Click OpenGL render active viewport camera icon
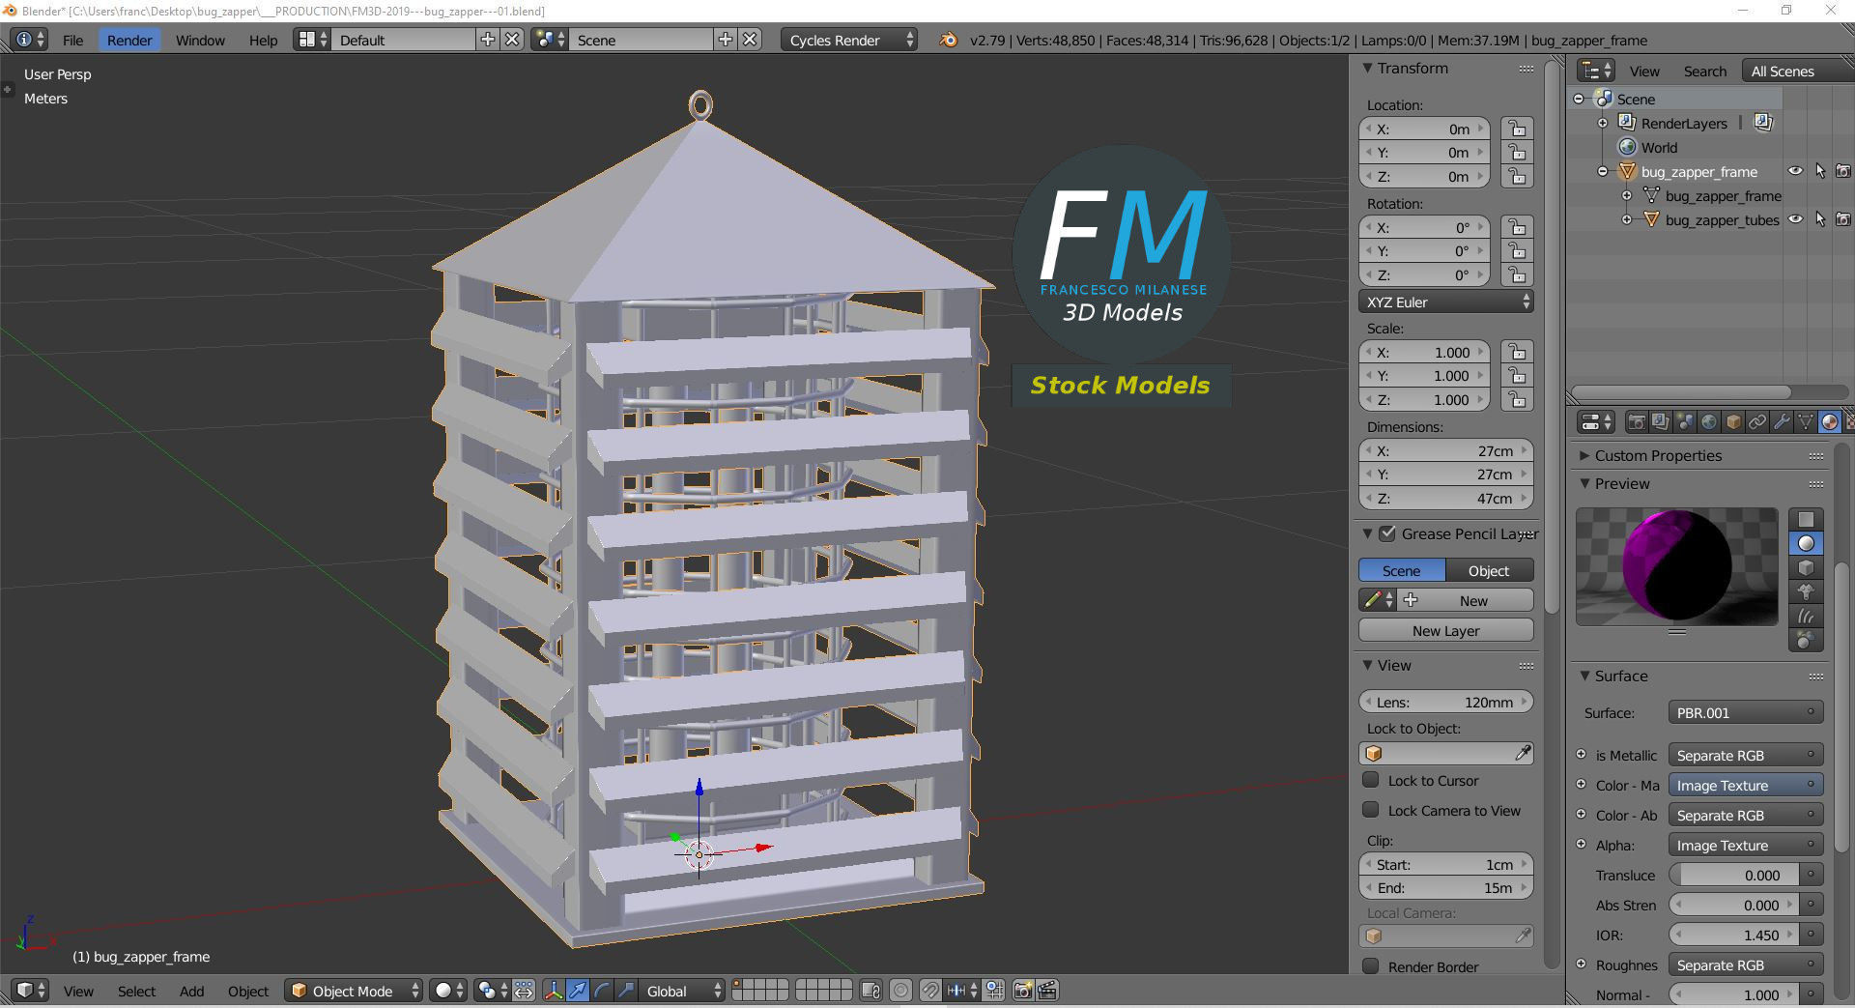Viewport: 1855px width, 1008px height. click(1023, 991)
